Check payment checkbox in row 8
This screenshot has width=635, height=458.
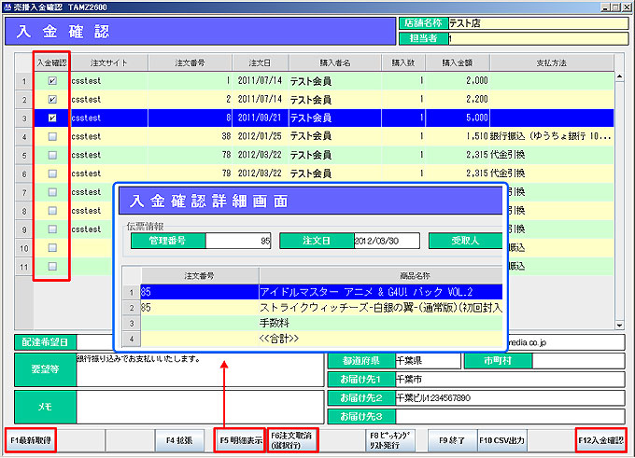[52, 211]
